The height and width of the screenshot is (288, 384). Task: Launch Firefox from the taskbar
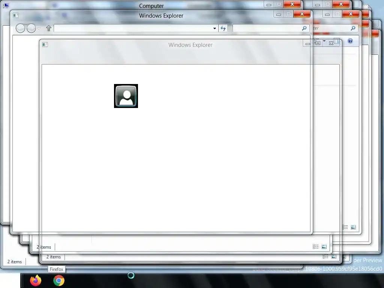click(x=36, y=280)
